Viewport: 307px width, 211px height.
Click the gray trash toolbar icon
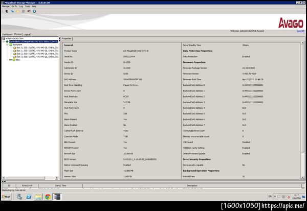(x=24, y=11)
